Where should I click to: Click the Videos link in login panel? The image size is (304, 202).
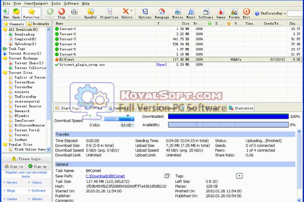coord(37,183)
